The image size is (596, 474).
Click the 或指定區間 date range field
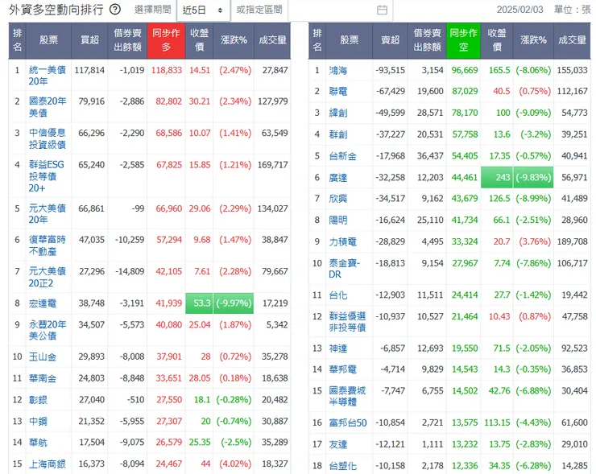(x=340, y=10)
